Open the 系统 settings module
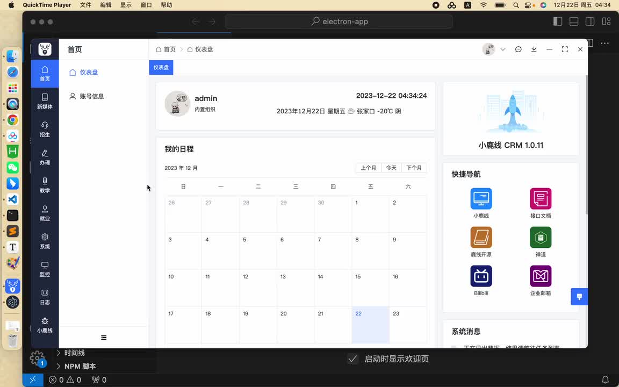 click(x=45, y=241)
